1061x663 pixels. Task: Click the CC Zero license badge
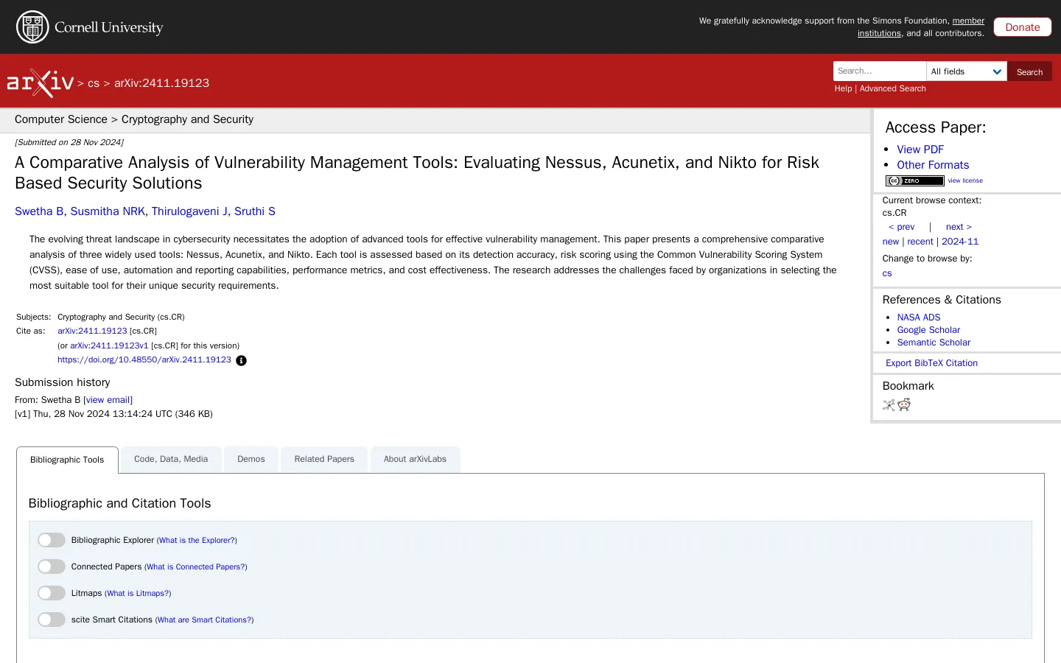[x=914, y=180]
